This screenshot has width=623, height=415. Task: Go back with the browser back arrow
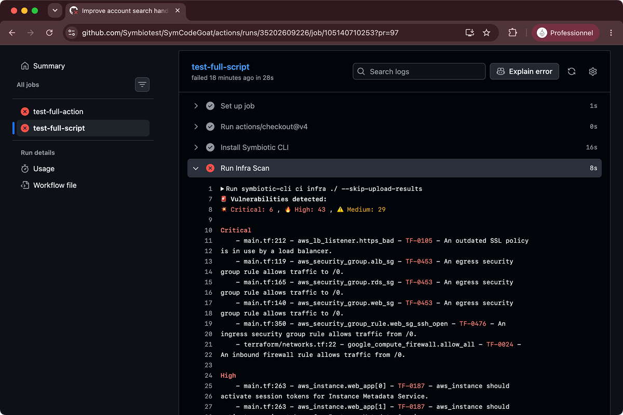coord(12,33)
